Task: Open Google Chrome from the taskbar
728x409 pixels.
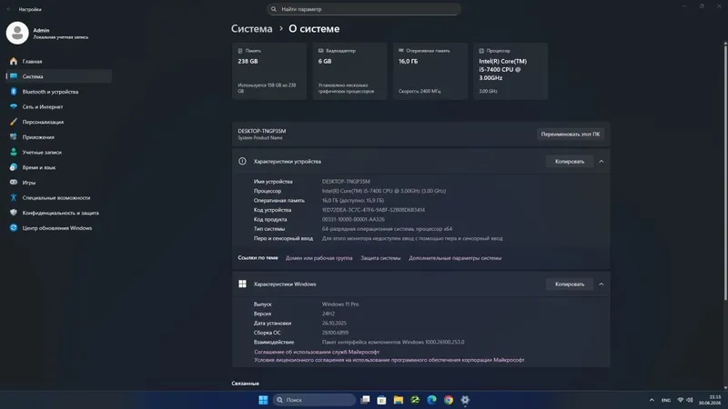Action: pos(449,400)
